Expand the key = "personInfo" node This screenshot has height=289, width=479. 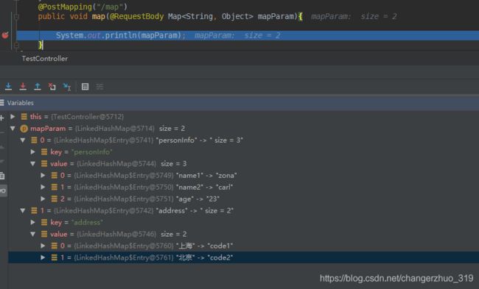[33, 151]
